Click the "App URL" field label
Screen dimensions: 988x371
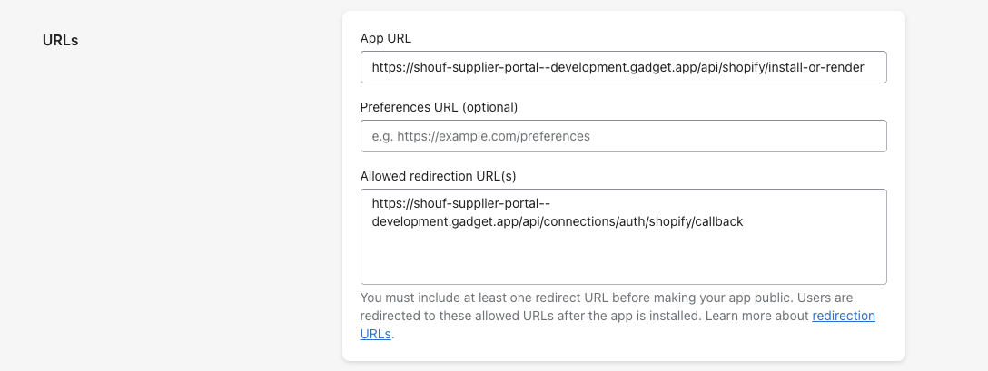click(x=386, y=38)
